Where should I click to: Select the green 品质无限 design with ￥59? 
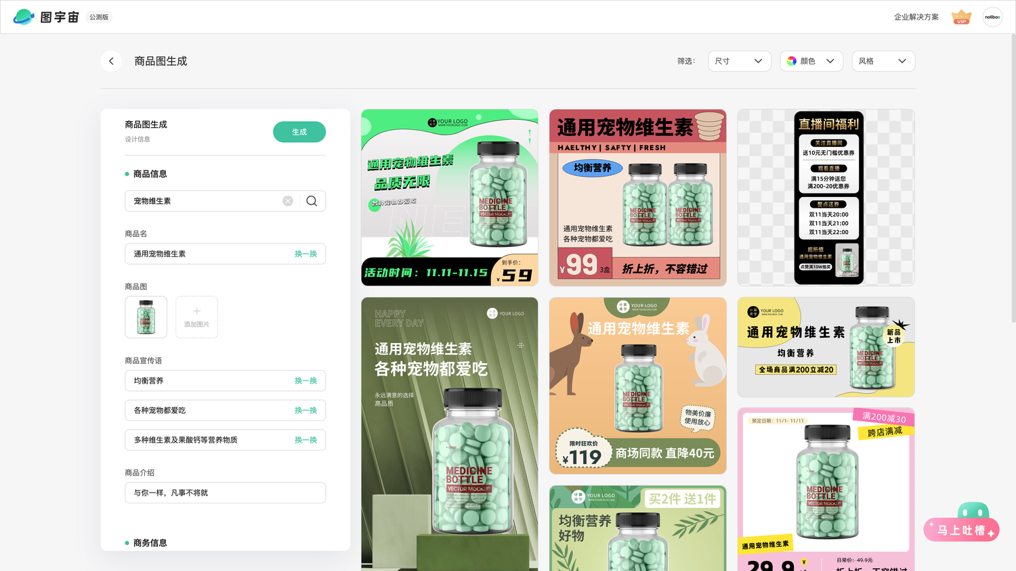tap(450, 198)
